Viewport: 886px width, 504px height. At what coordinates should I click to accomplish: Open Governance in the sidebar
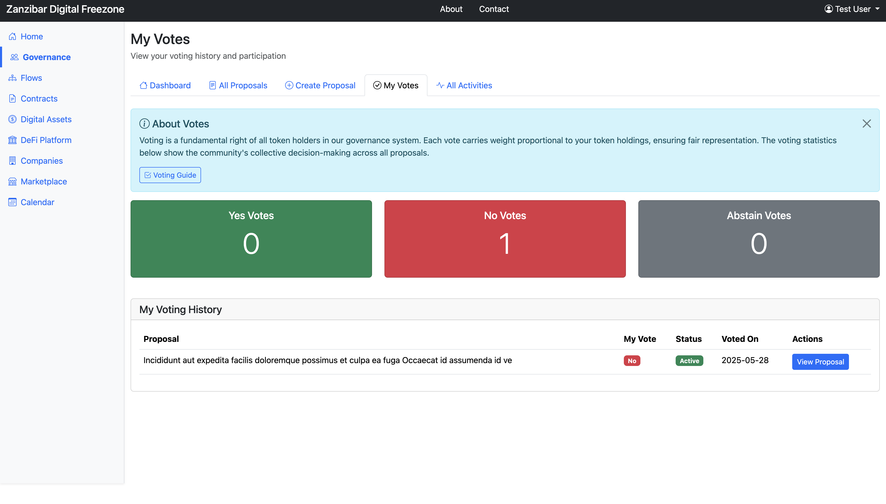[x=62, y=57]
